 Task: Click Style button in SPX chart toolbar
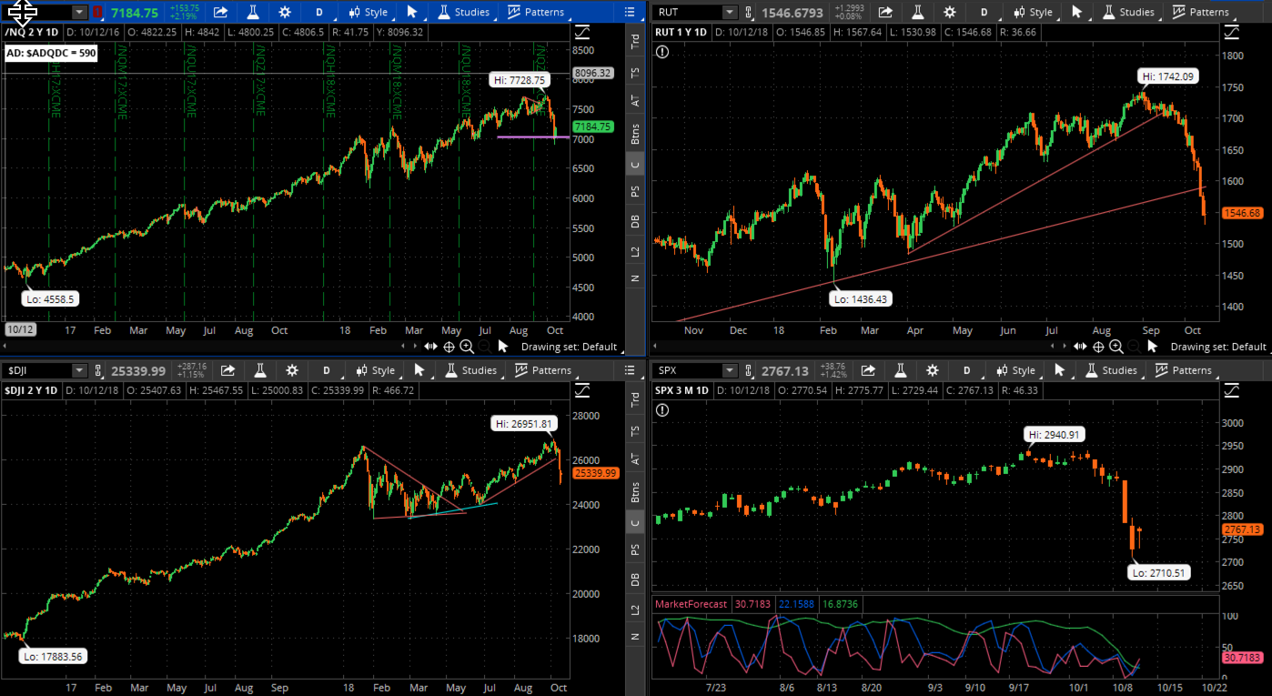(x=1016, y=370)
